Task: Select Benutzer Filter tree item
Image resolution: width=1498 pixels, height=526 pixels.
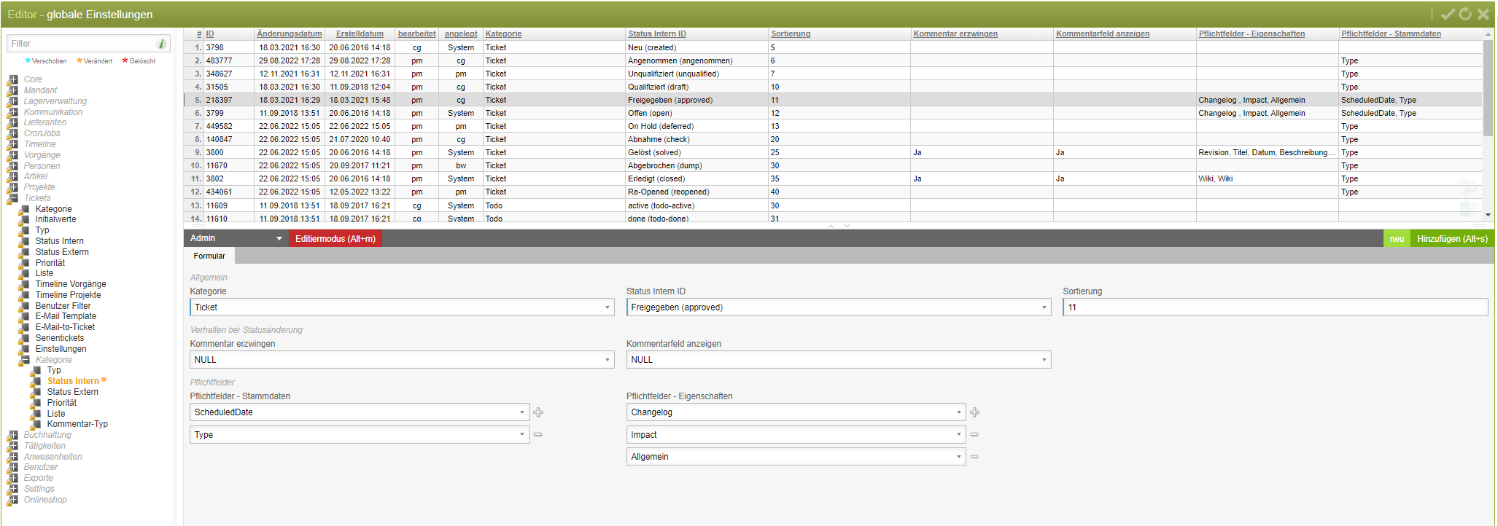Action: tap(63, 306)
